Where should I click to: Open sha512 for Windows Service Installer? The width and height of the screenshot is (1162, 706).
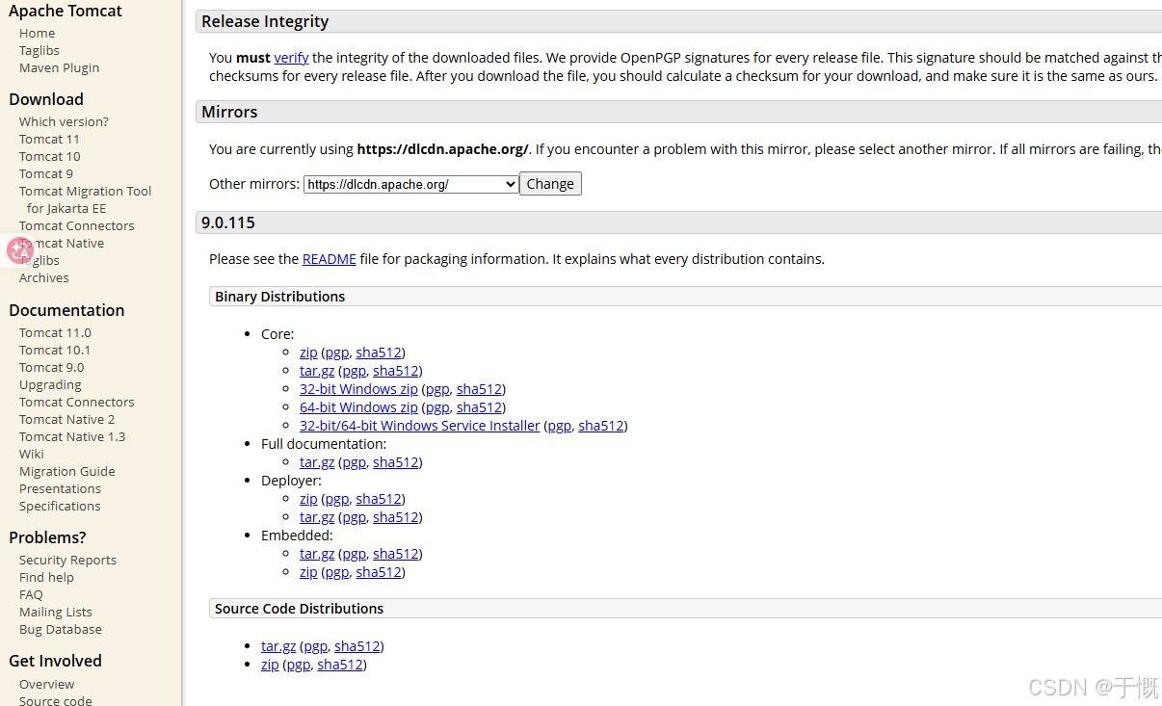601,426
